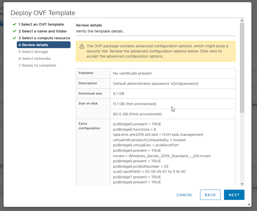Open step 2 Select a name and folder
257x211 pixels.
click(x=43, y=31)
